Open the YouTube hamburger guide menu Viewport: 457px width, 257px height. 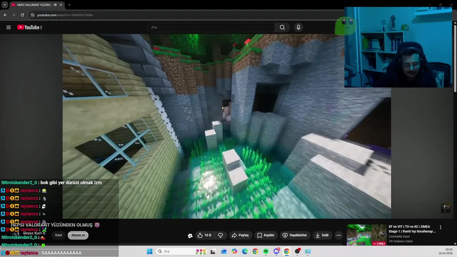coord(9,27)
